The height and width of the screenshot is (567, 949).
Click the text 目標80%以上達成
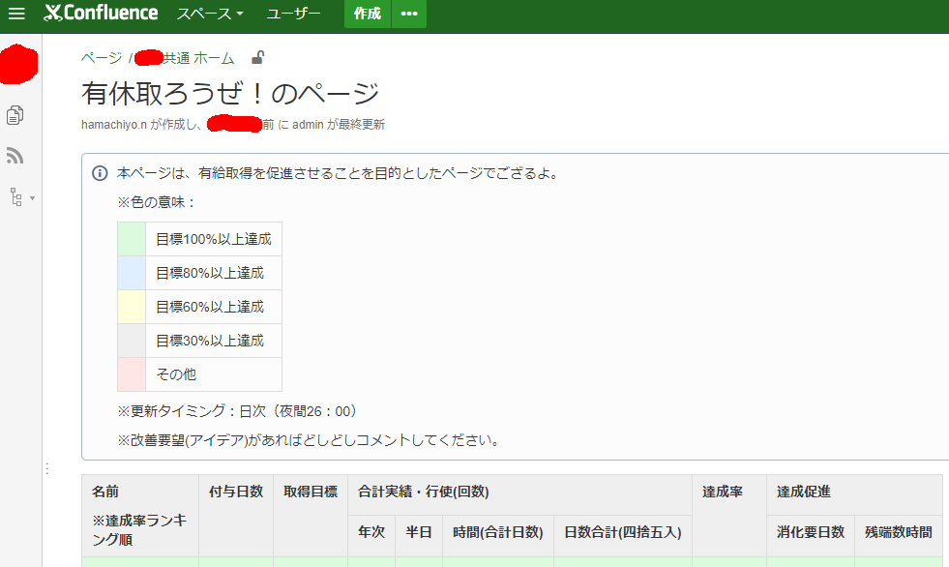click(x=210, y=273)
